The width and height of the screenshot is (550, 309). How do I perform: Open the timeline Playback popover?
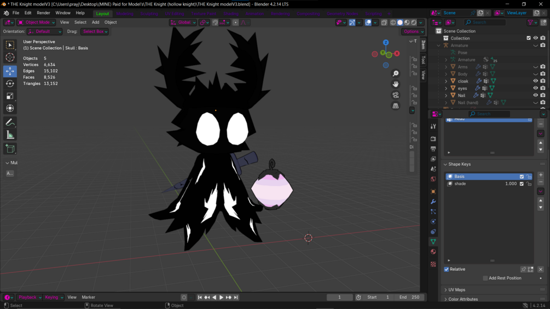[30, 298]
